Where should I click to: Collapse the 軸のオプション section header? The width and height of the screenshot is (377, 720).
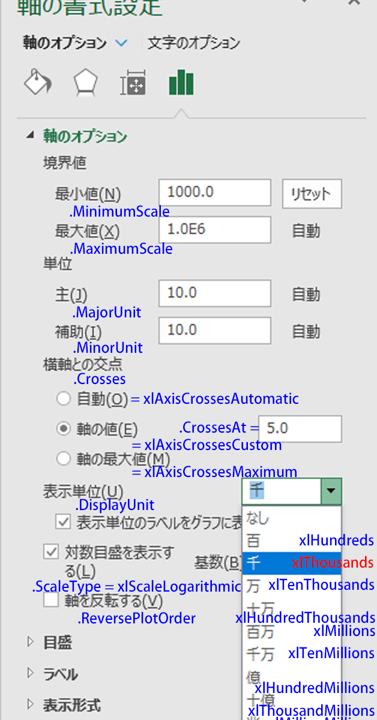[x=30, y=136]
